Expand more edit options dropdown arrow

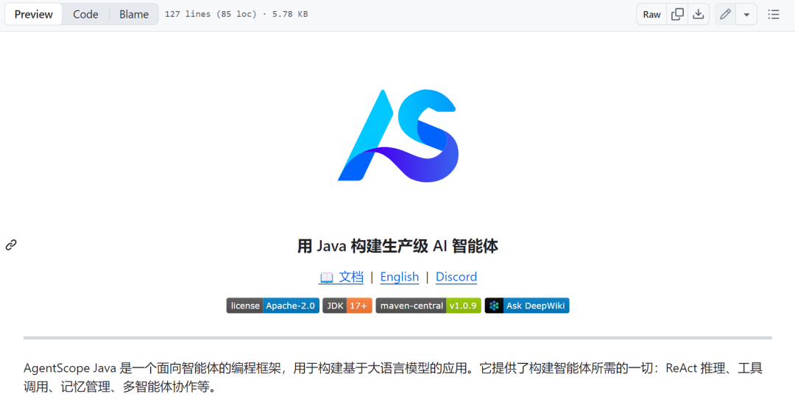point(746,14)
